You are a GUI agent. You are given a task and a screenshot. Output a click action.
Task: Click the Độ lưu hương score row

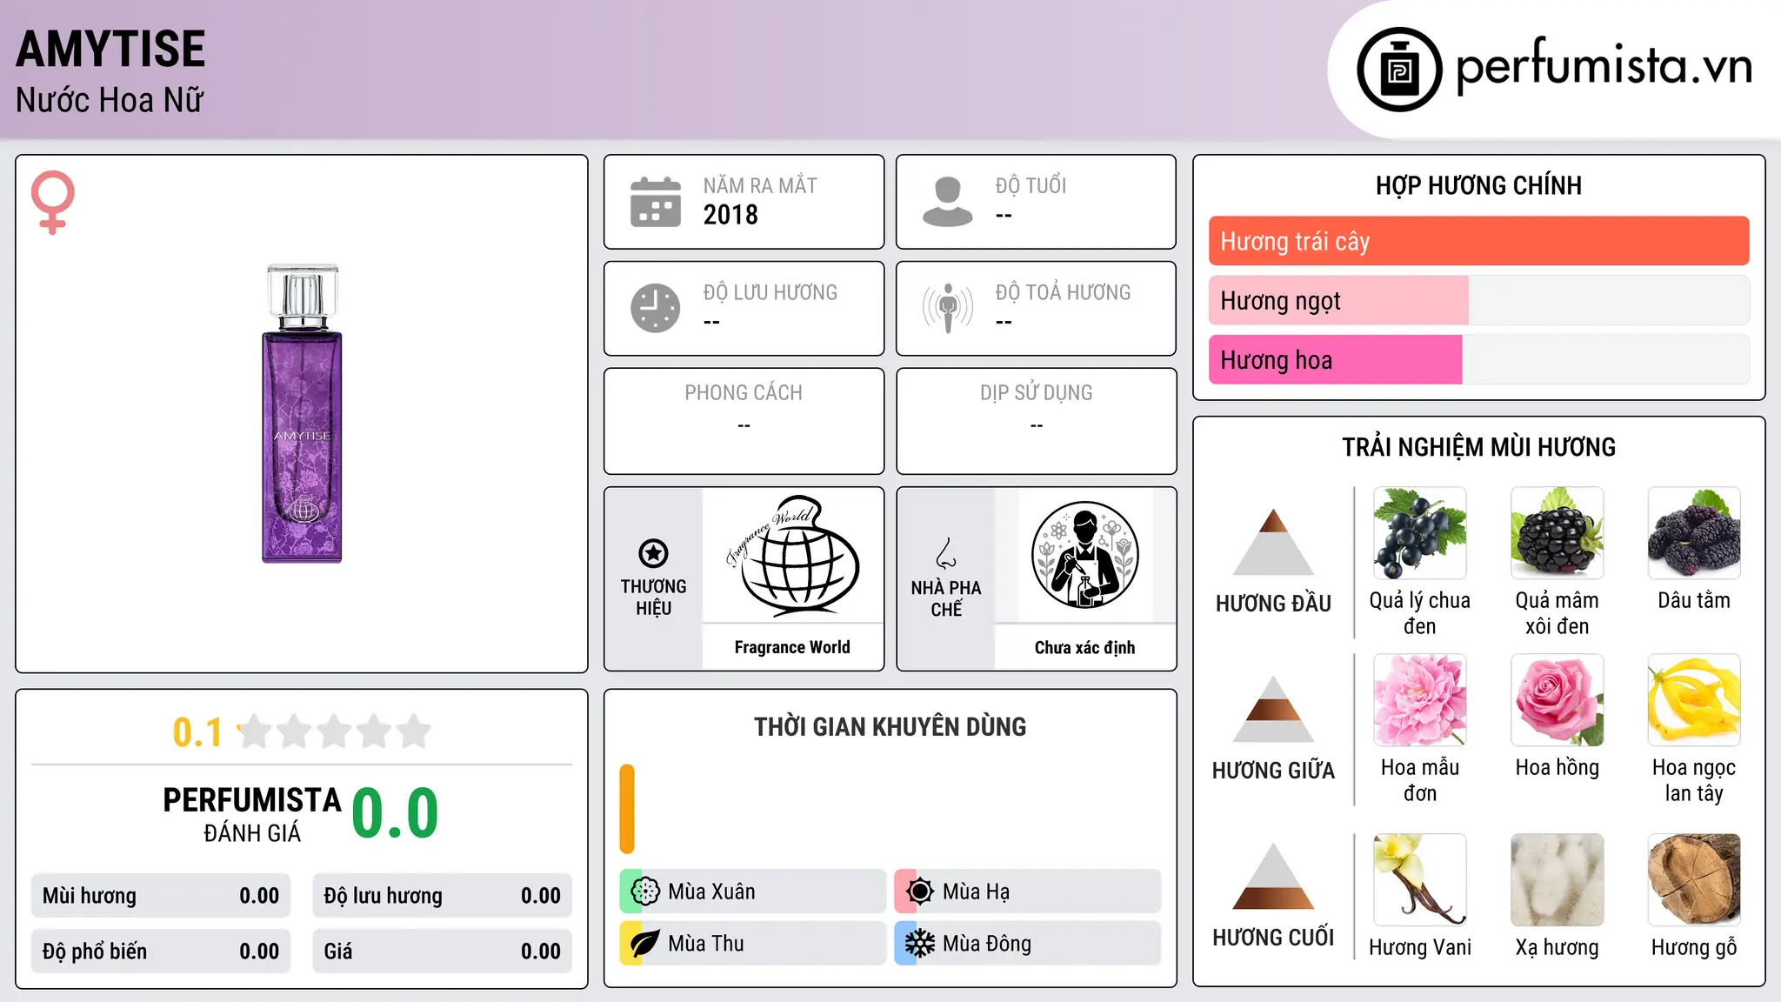[x=442, y=896]
